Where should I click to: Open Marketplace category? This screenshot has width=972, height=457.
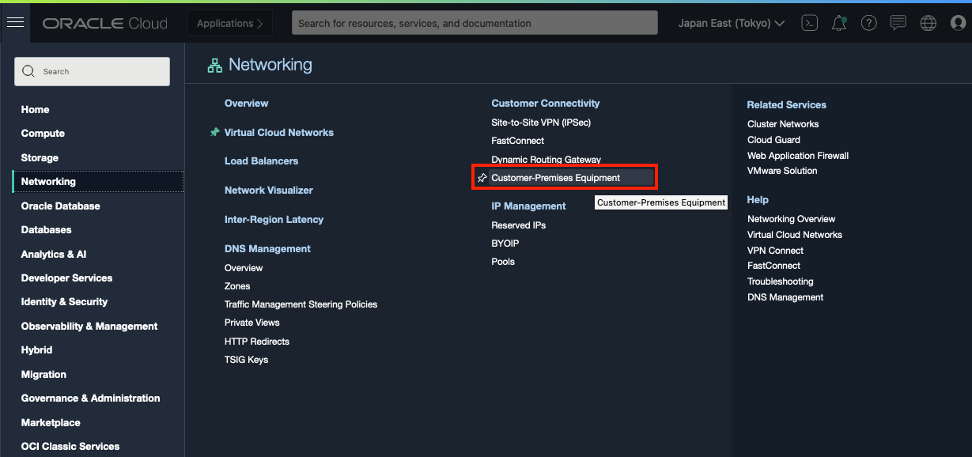pyautogui.click(x=51, y=423)
